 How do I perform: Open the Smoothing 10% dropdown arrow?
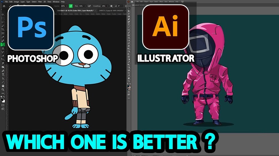(x=108, y=6)
